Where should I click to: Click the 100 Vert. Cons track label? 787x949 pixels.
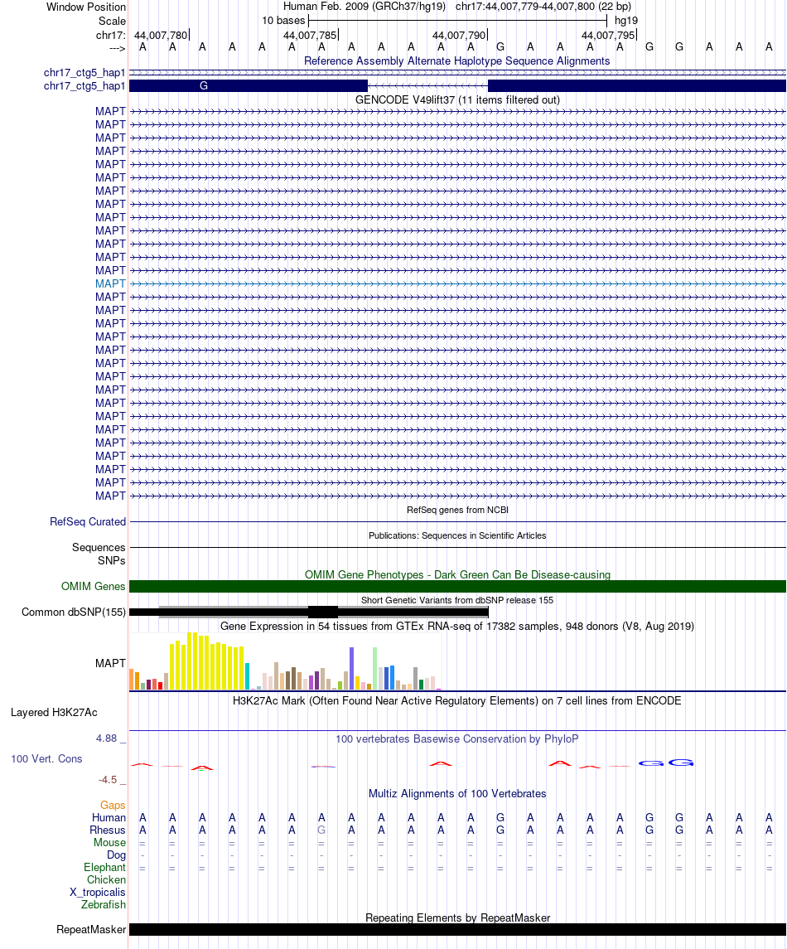click(46, 759)
